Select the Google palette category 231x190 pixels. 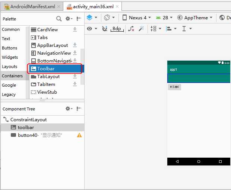point(9,85)
